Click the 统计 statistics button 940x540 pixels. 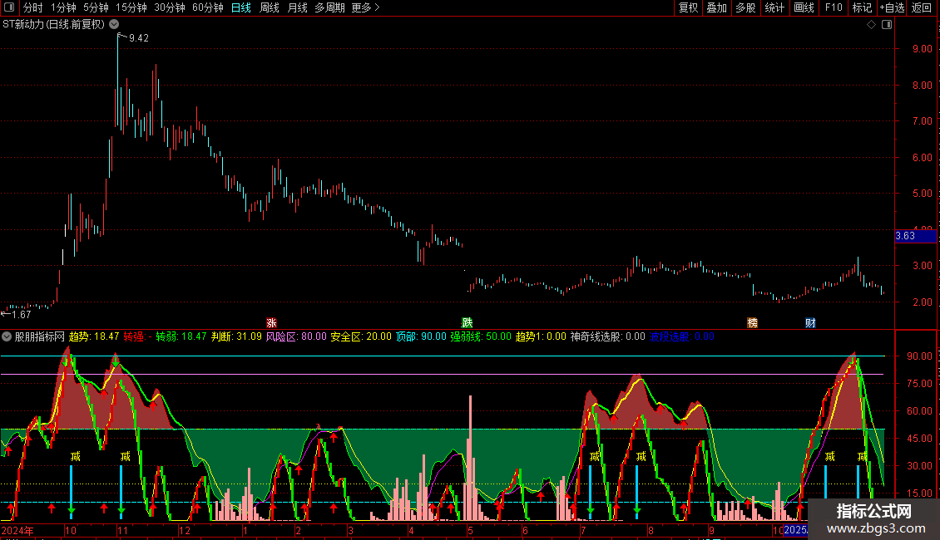click(774, 7)
